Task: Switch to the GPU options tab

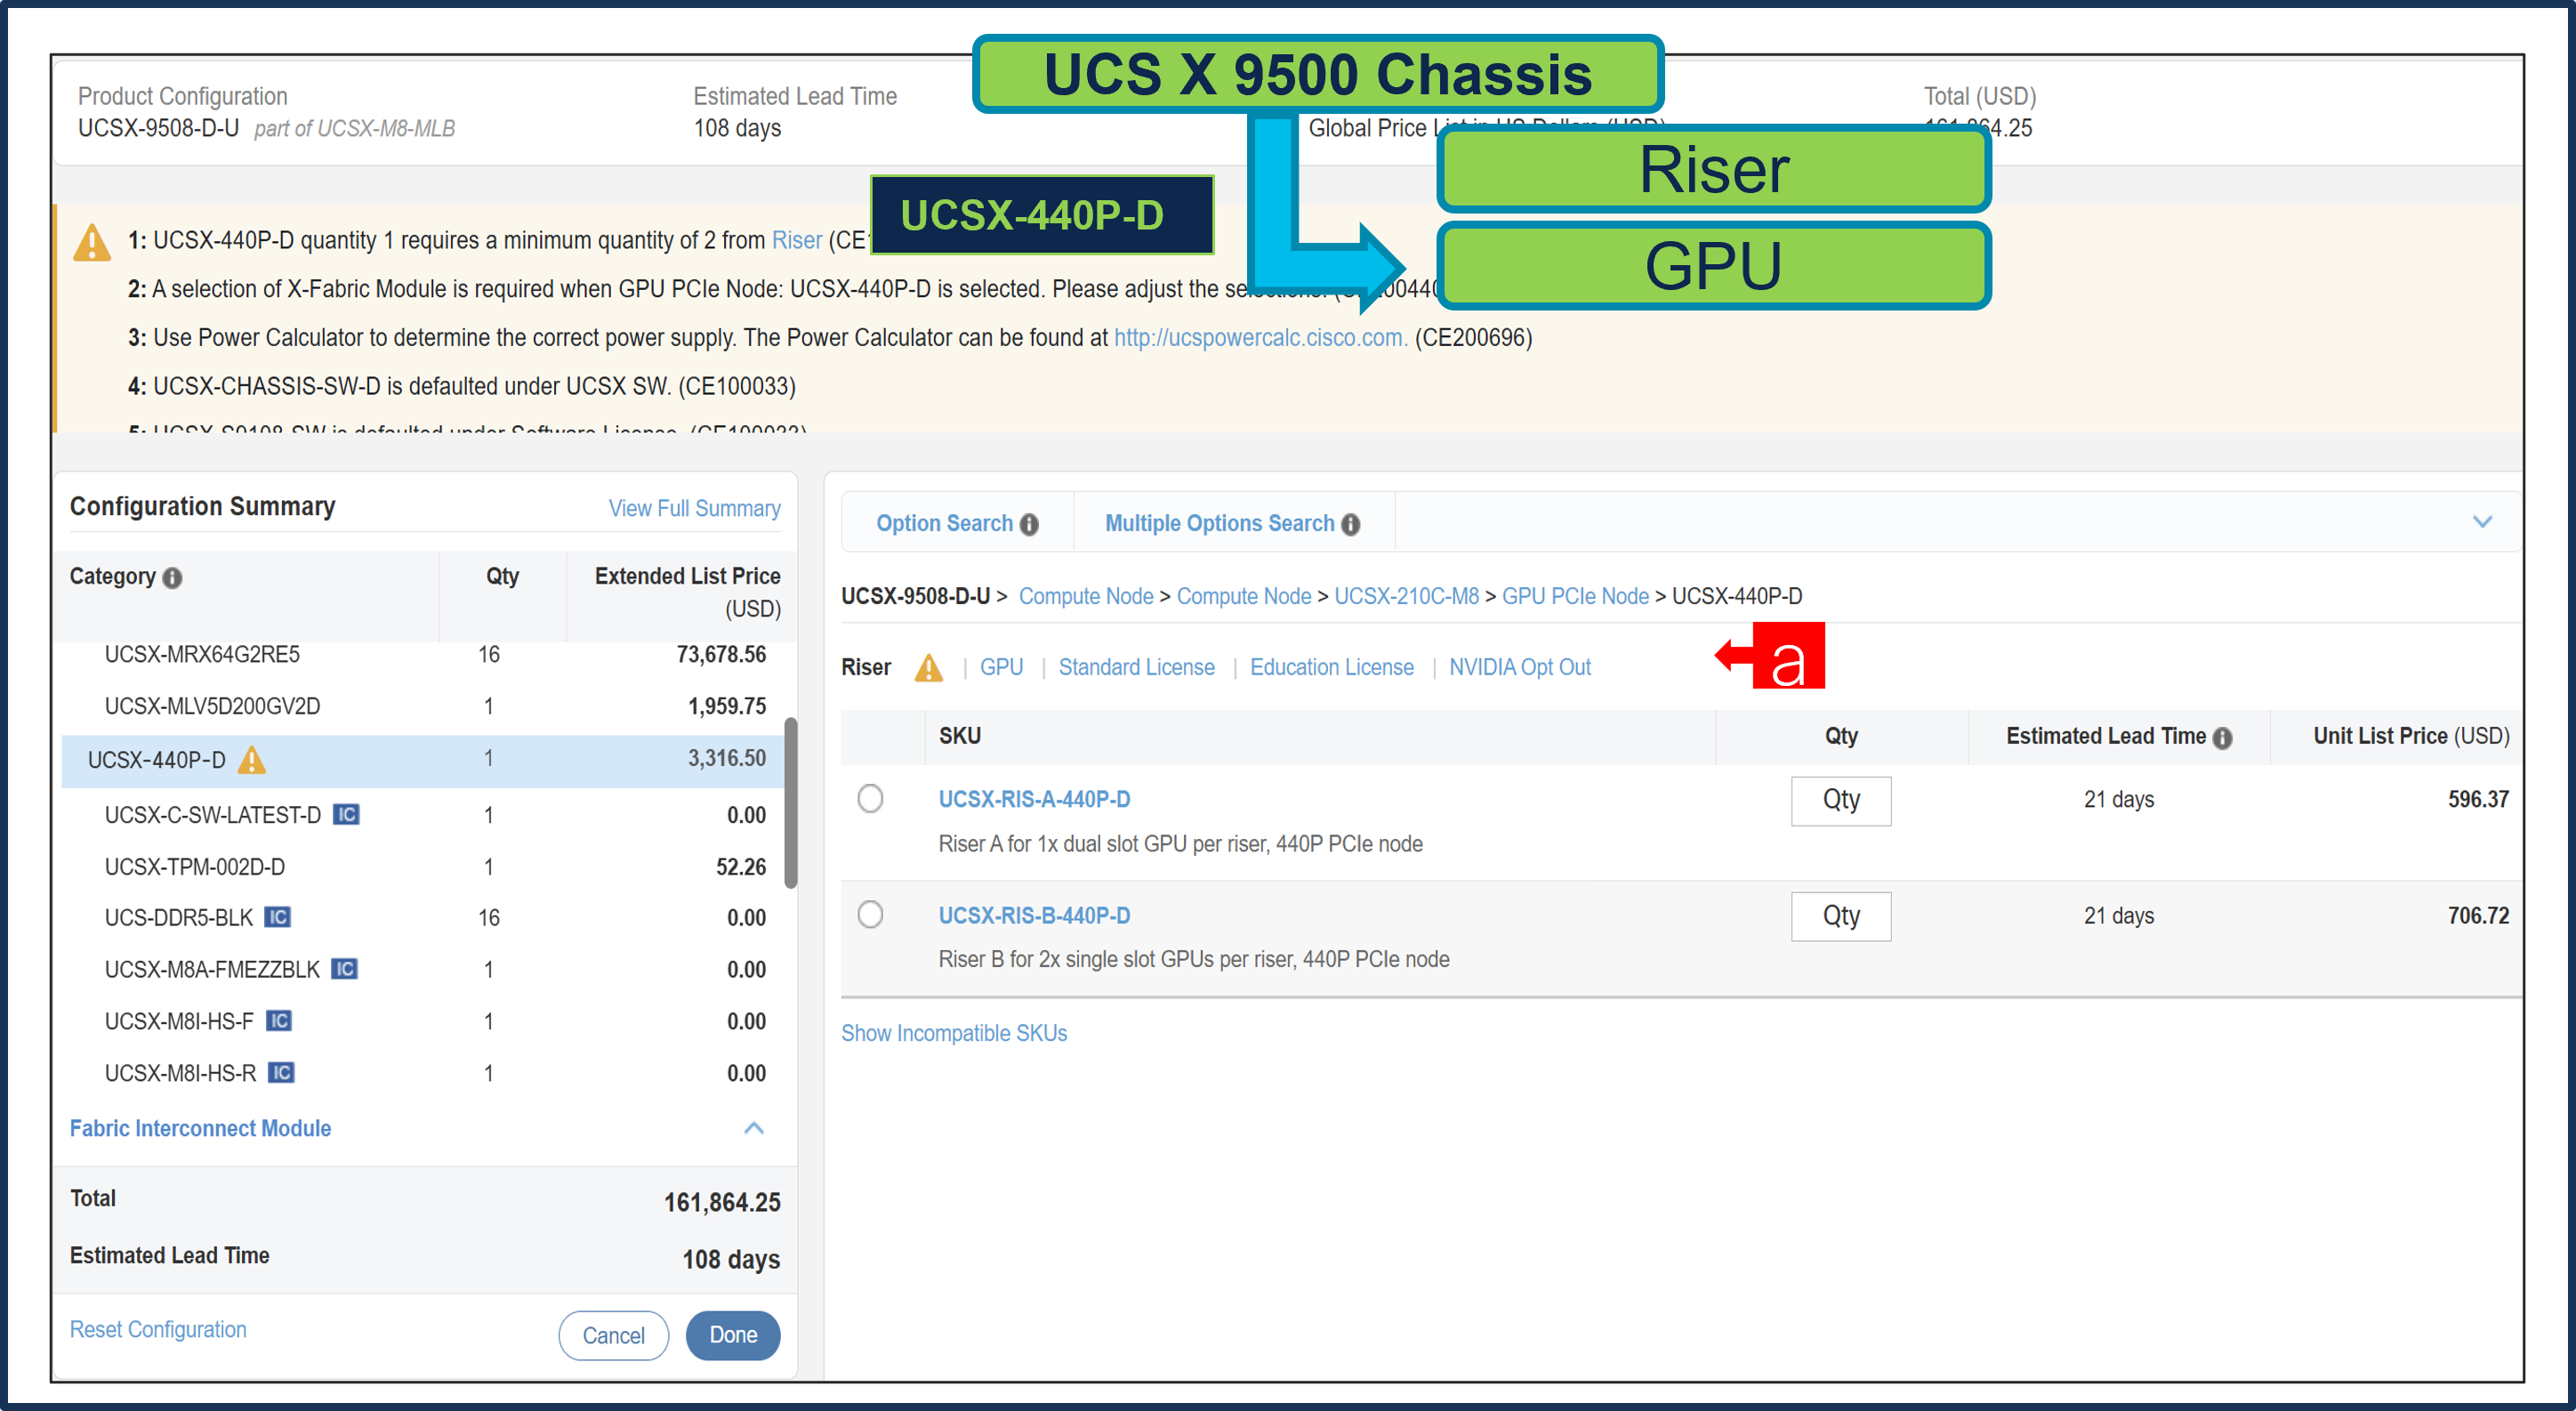Action: click(1001, 667)
